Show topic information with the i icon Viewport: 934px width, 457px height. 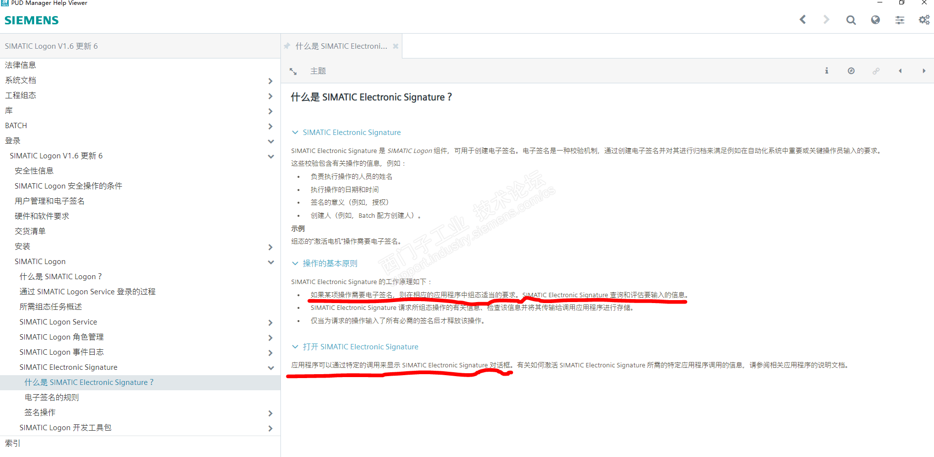coord(827,71)
